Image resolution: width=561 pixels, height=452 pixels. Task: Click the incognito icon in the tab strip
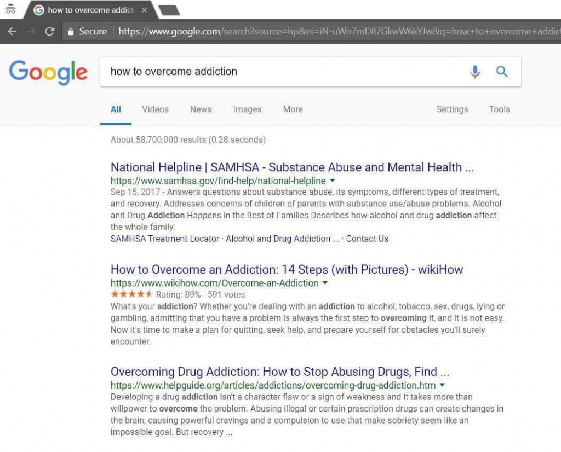tap(11, 9)
